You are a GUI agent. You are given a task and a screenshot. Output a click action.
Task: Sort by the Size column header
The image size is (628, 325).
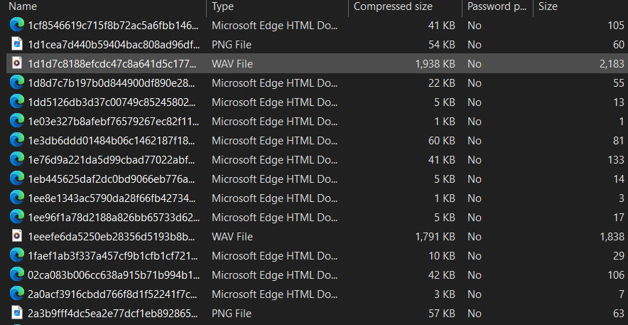click(x=579, y=6)
